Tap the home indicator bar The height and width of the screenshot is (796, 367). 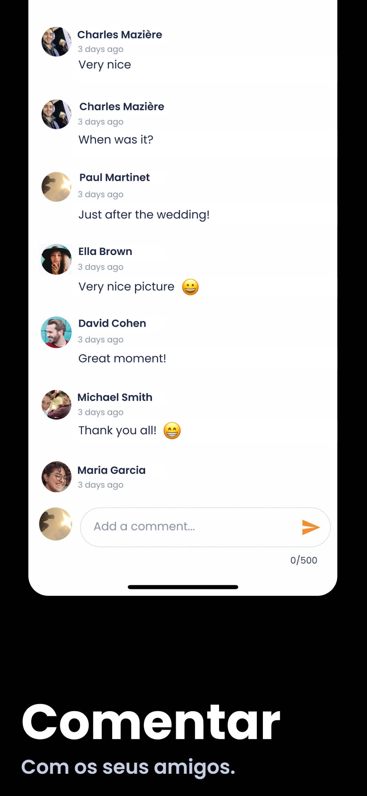pyautogui.click(x=183, y=587)
